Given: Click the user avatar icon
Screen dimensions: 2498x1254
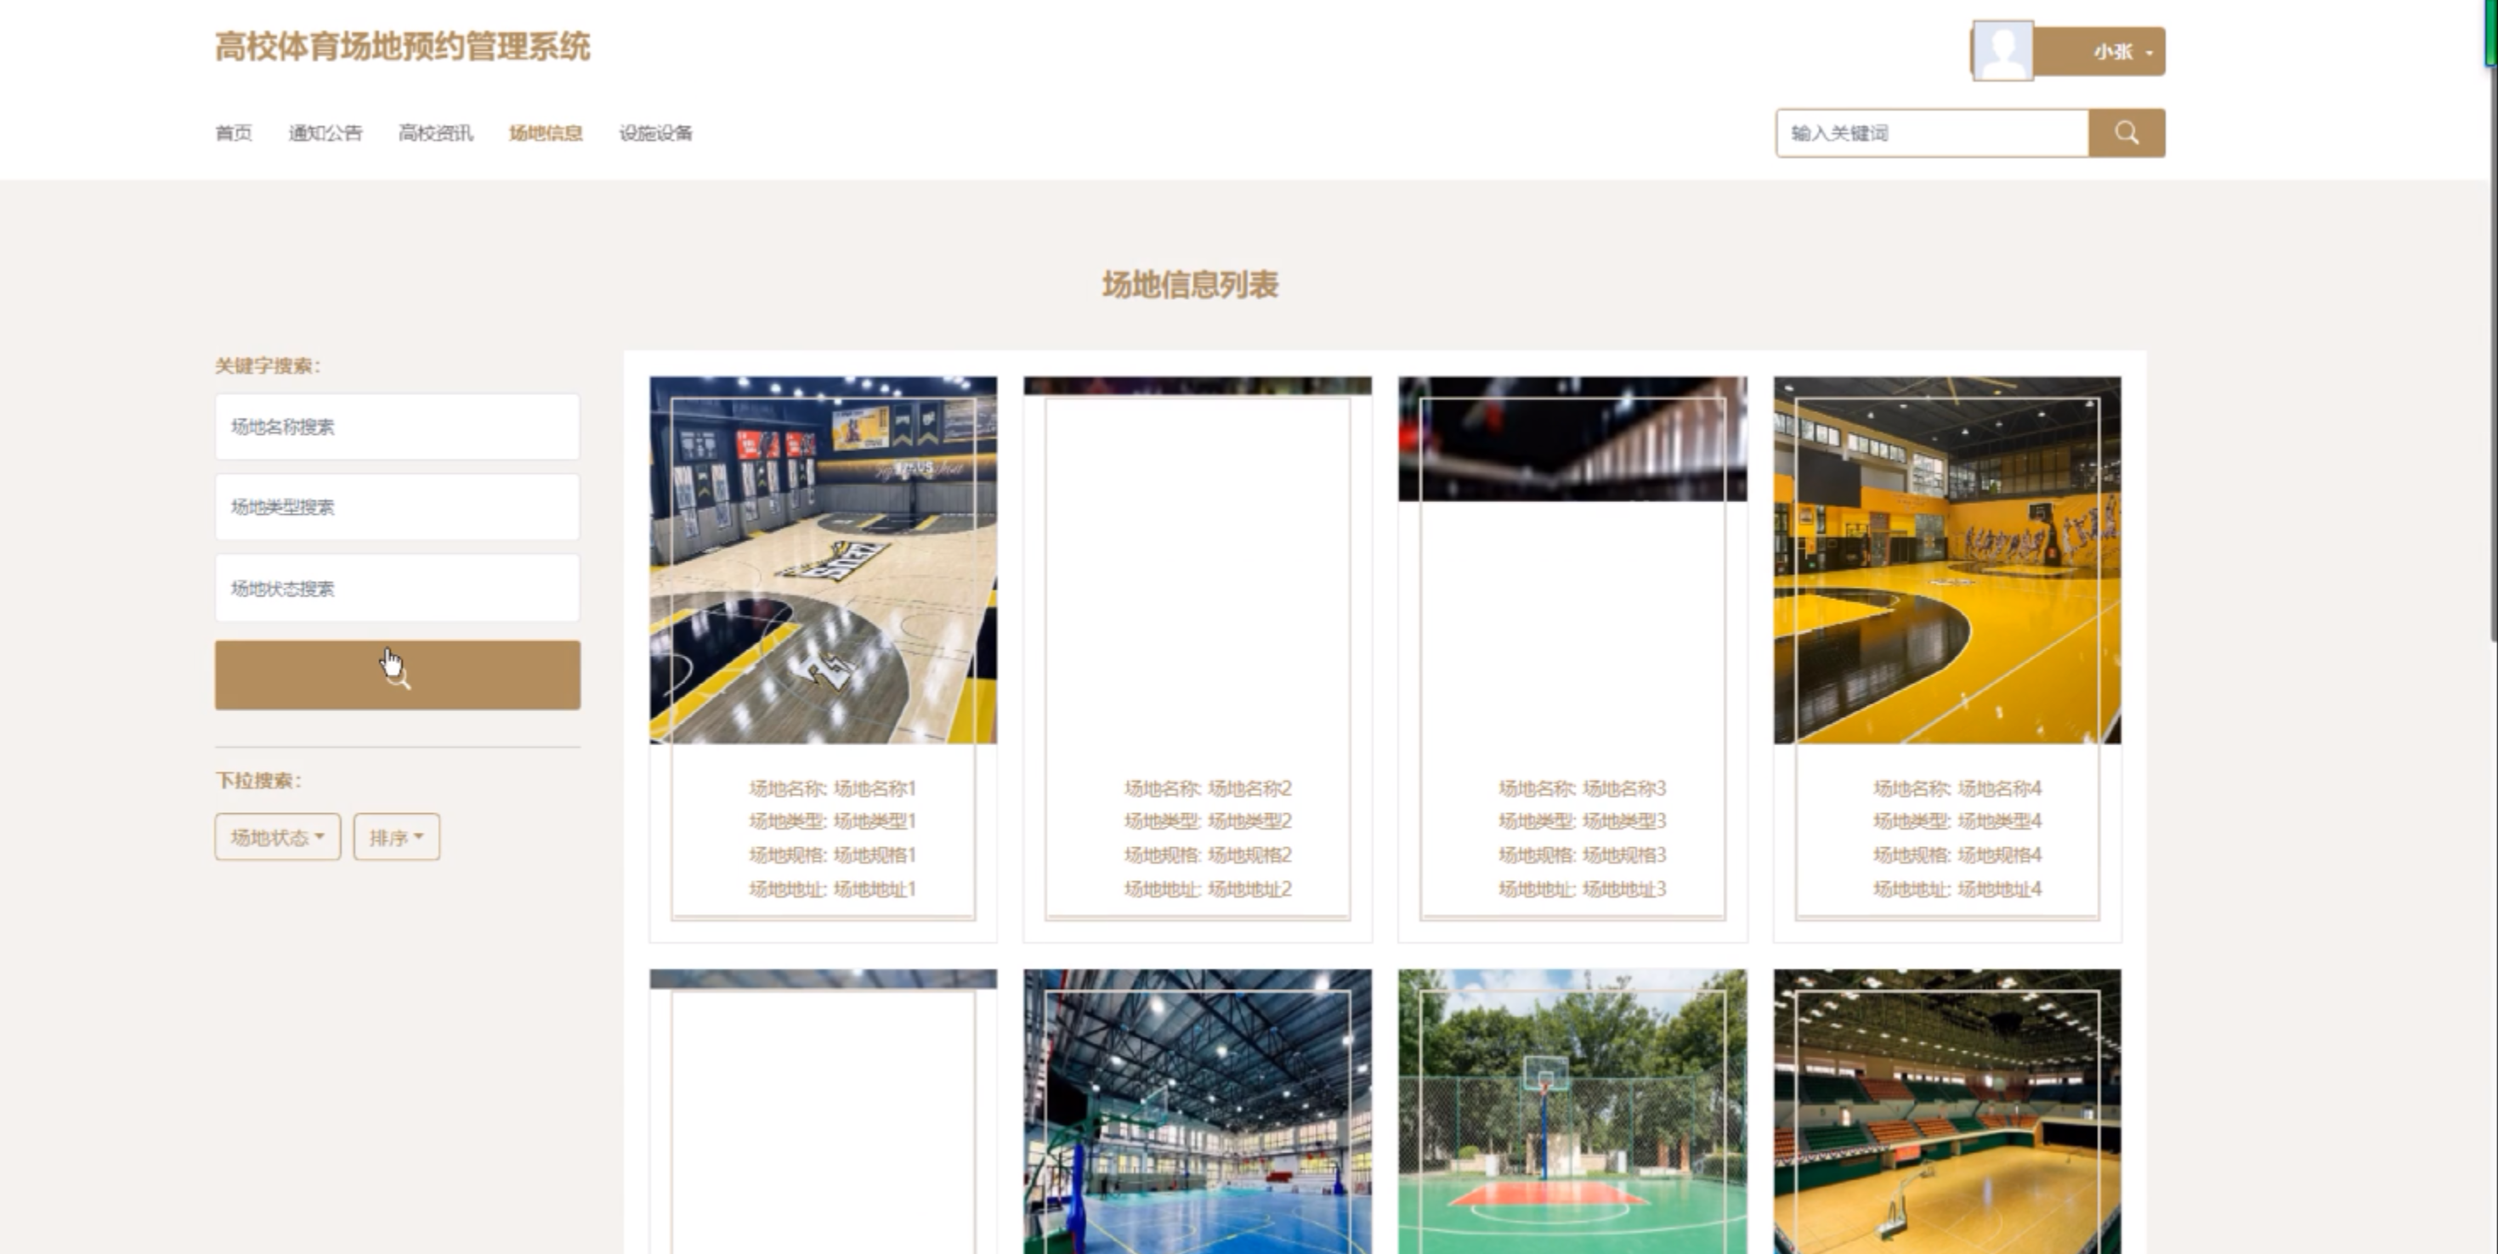Looking at the screenshot, I should [x=2002, y=50].
